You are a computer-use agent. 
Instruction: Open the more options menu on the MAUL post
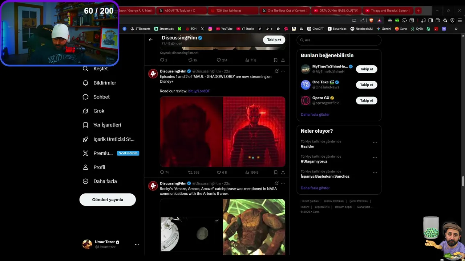[x=283, y=71]
